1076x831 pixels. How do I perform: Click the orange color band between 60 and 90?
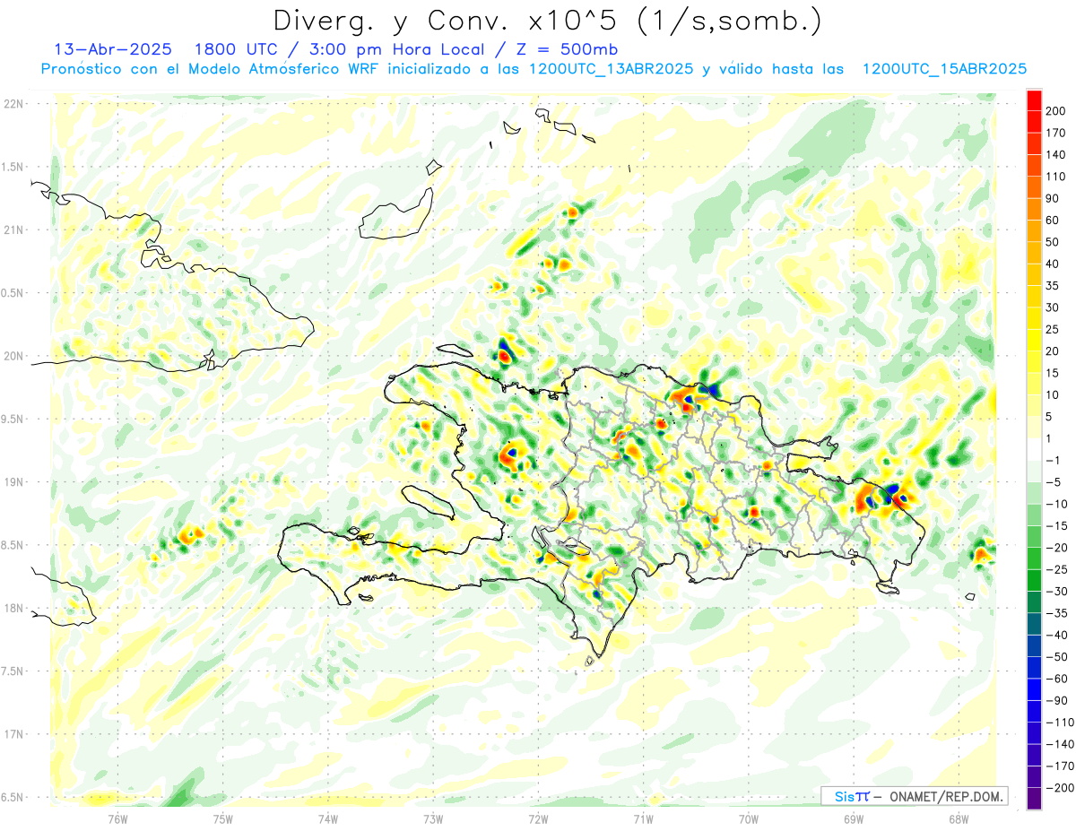pos(1035,208)
